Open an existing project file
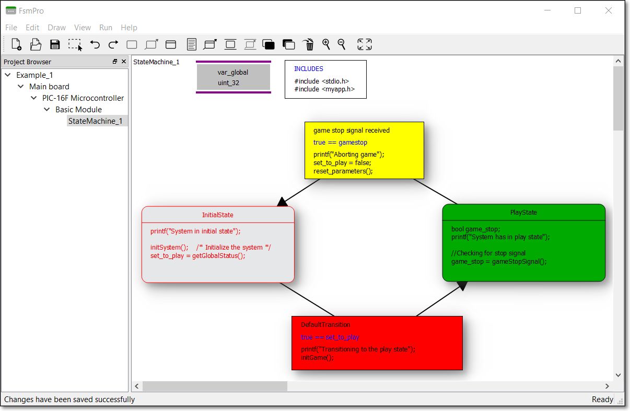 point(35,44)
